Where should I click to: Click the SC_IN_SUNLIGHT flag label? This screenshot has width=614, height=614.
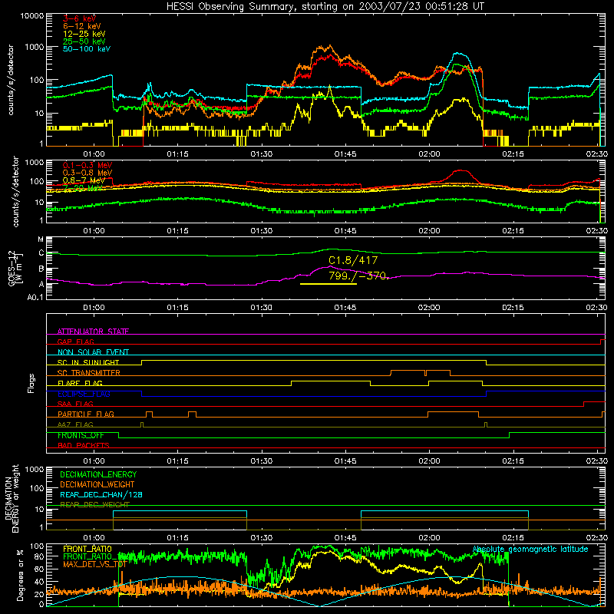tap(88, 362)
